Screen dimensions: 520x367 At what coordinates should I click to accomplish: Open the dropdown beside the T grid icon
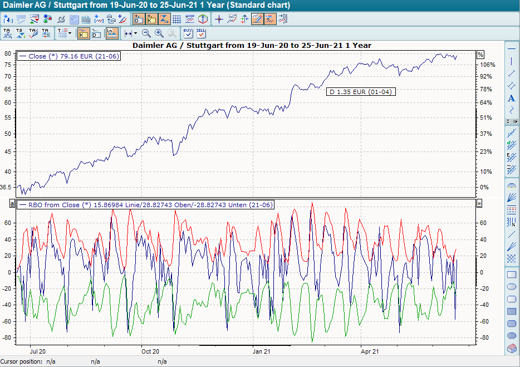click(x=70, y=32)
